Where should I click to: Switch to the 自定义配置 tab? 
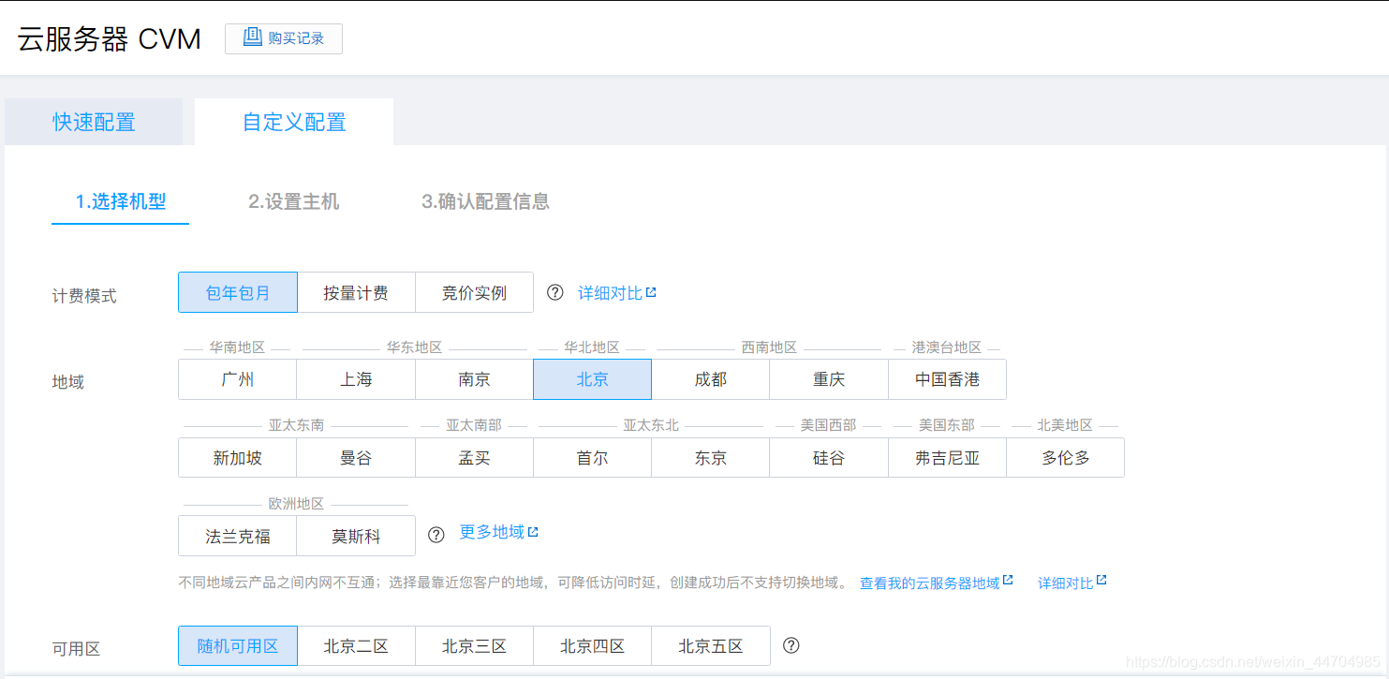tap(294, 122)
